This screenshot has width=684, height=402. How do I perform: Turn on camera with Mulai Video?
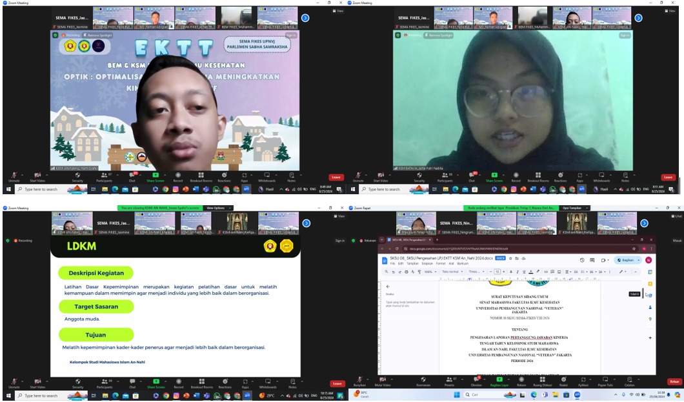382,380
